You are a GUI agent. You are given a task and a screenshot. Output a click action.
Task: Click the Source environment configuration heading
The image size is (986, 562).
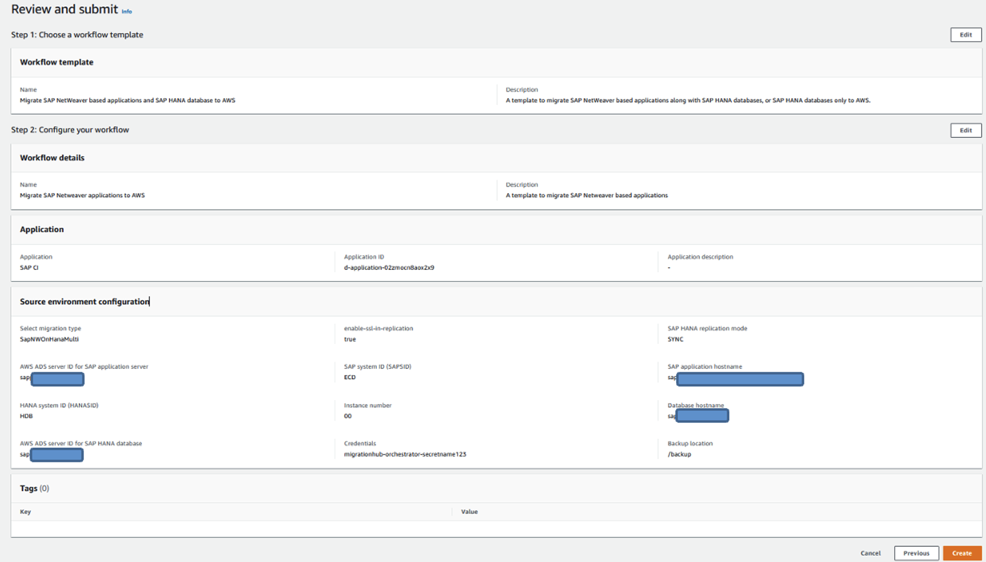coord(85,302)
